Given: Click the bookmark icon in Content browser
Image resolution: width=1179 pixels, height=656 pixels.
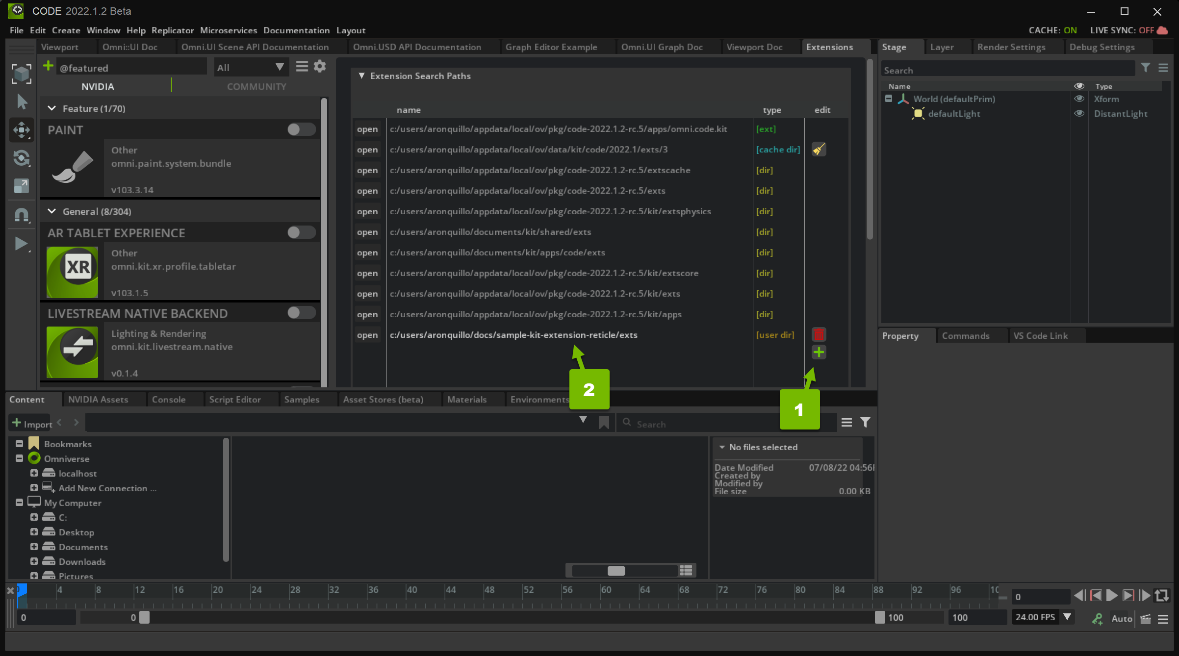Looking at the screenshot, I should coord(604,422).
